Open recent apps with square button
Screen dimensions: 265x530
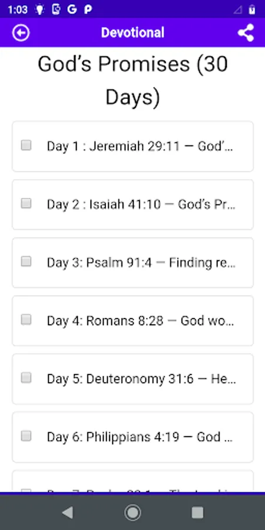(197, 513)
